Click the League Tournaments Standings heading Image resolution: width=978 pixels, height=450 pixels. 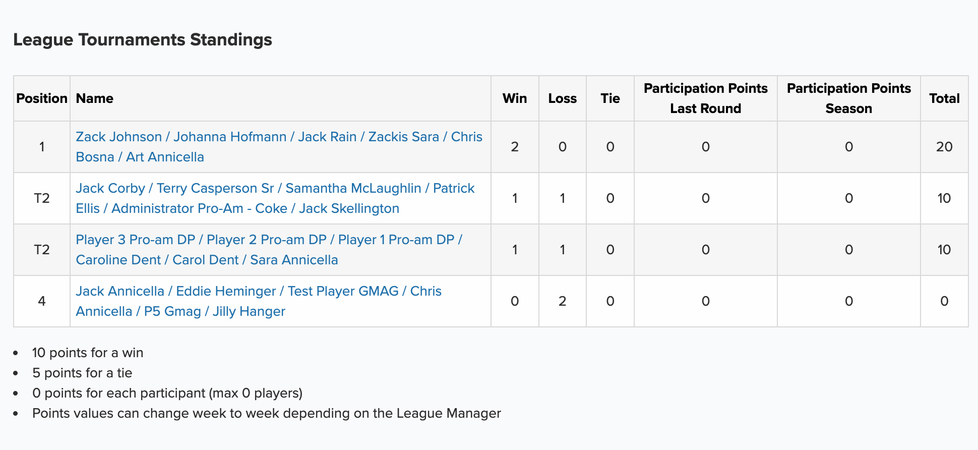pos(143,39)
